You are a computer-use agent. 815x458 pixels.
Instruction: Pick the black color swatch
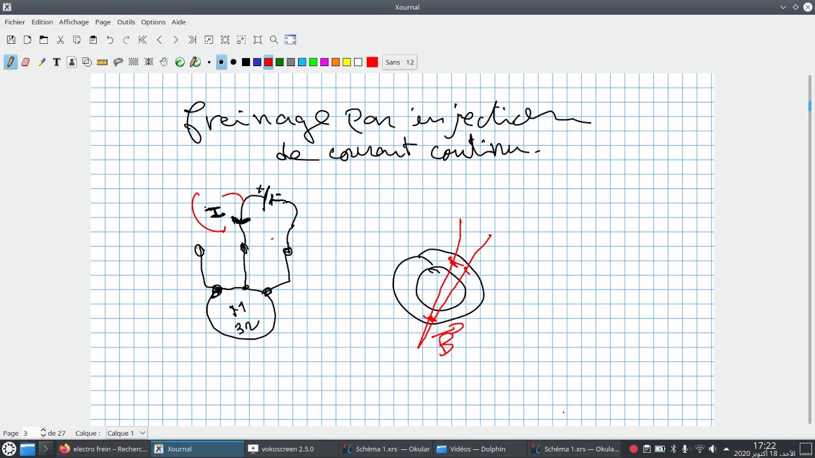(x=246, y=62)
